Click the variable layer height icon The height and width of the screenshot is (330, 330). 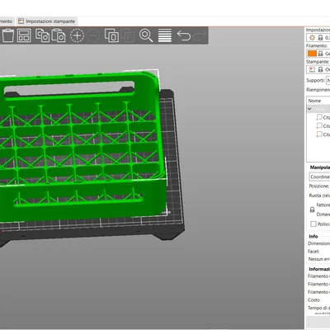165,35
